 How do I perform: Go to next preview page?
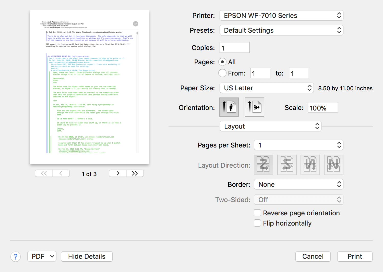[x=118, y=174]
